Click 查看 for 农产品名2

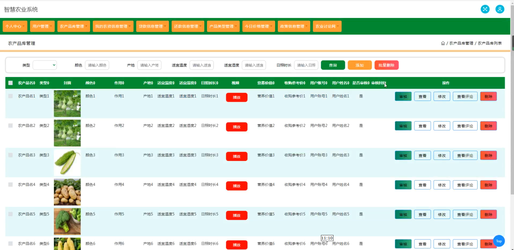click(x=423, y=126)
